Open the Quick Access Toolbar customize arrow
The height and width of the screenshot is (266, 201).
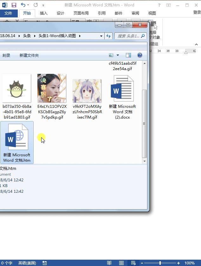tap(43, 5)
